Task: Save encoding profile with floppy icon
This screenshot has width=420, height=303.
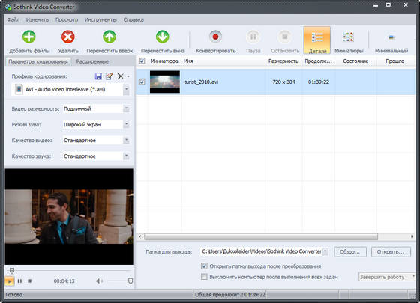Action: (x=98, y=76)
